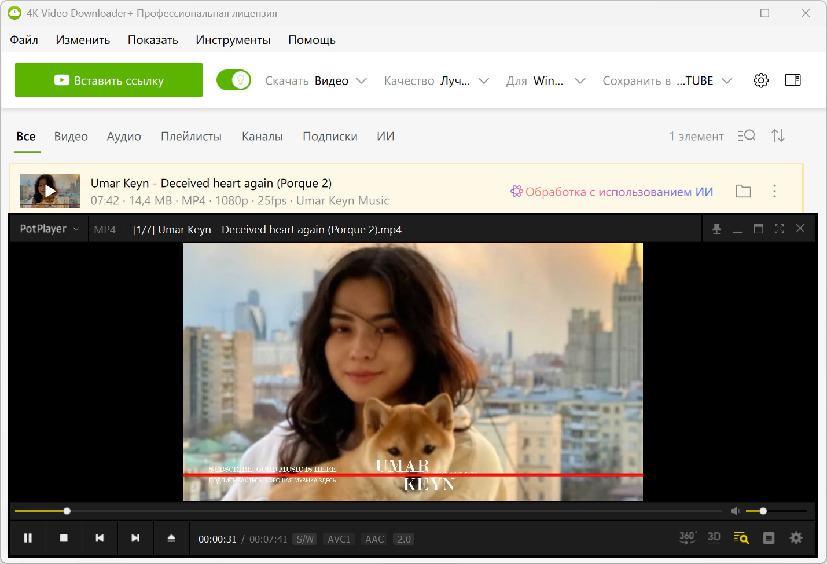
Task: Open the downloaded file's folder icon
Action: [x=743, y=191]
